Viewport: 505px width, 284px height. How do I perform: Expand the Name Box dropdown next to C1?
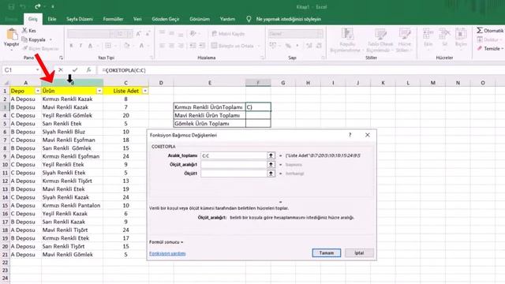(x=37, y=70)
